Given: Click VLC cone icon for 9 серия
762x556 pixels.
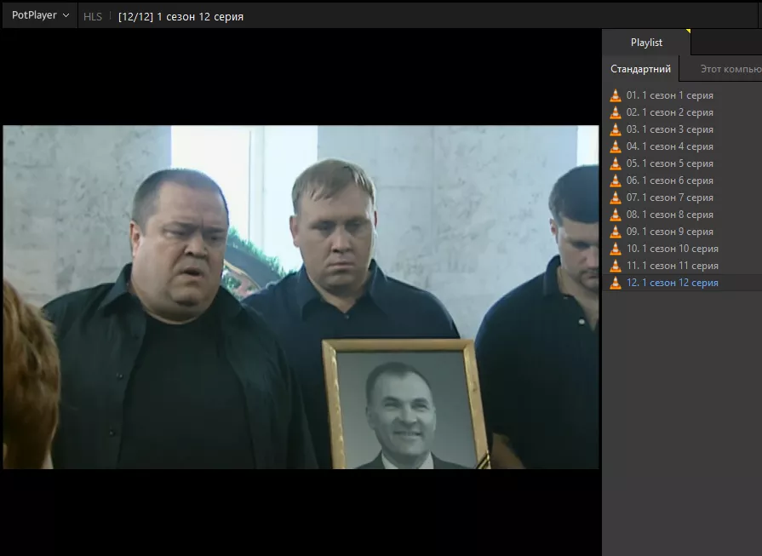Looking at the screenshot, I should [616, 232].
